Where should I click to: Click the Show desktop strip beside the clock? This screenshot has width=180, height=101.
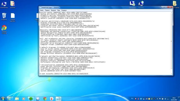(179, 99)
